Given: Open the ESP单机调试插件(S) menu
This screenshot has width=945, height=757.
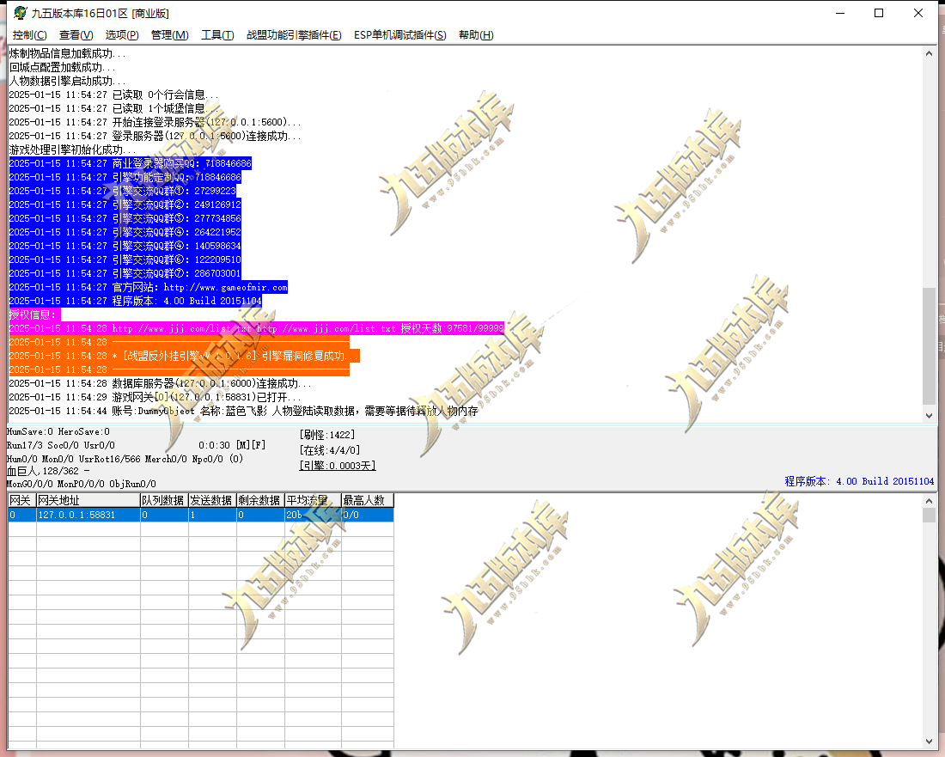Looking at the screenshot, I should pos(400,35).
